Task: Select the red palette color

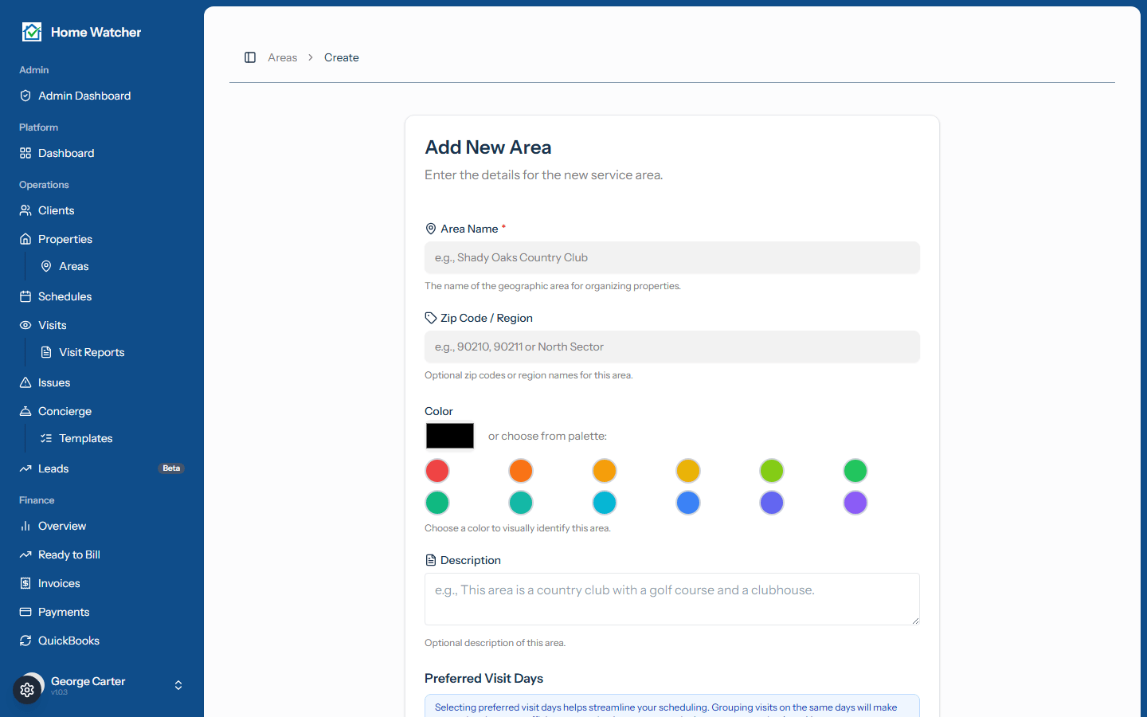Action: (x=437, y=471)
